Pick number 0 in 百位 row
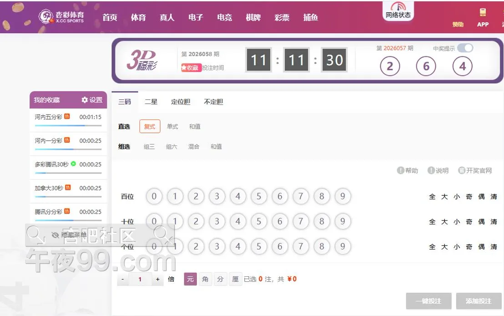 (154, 196)
